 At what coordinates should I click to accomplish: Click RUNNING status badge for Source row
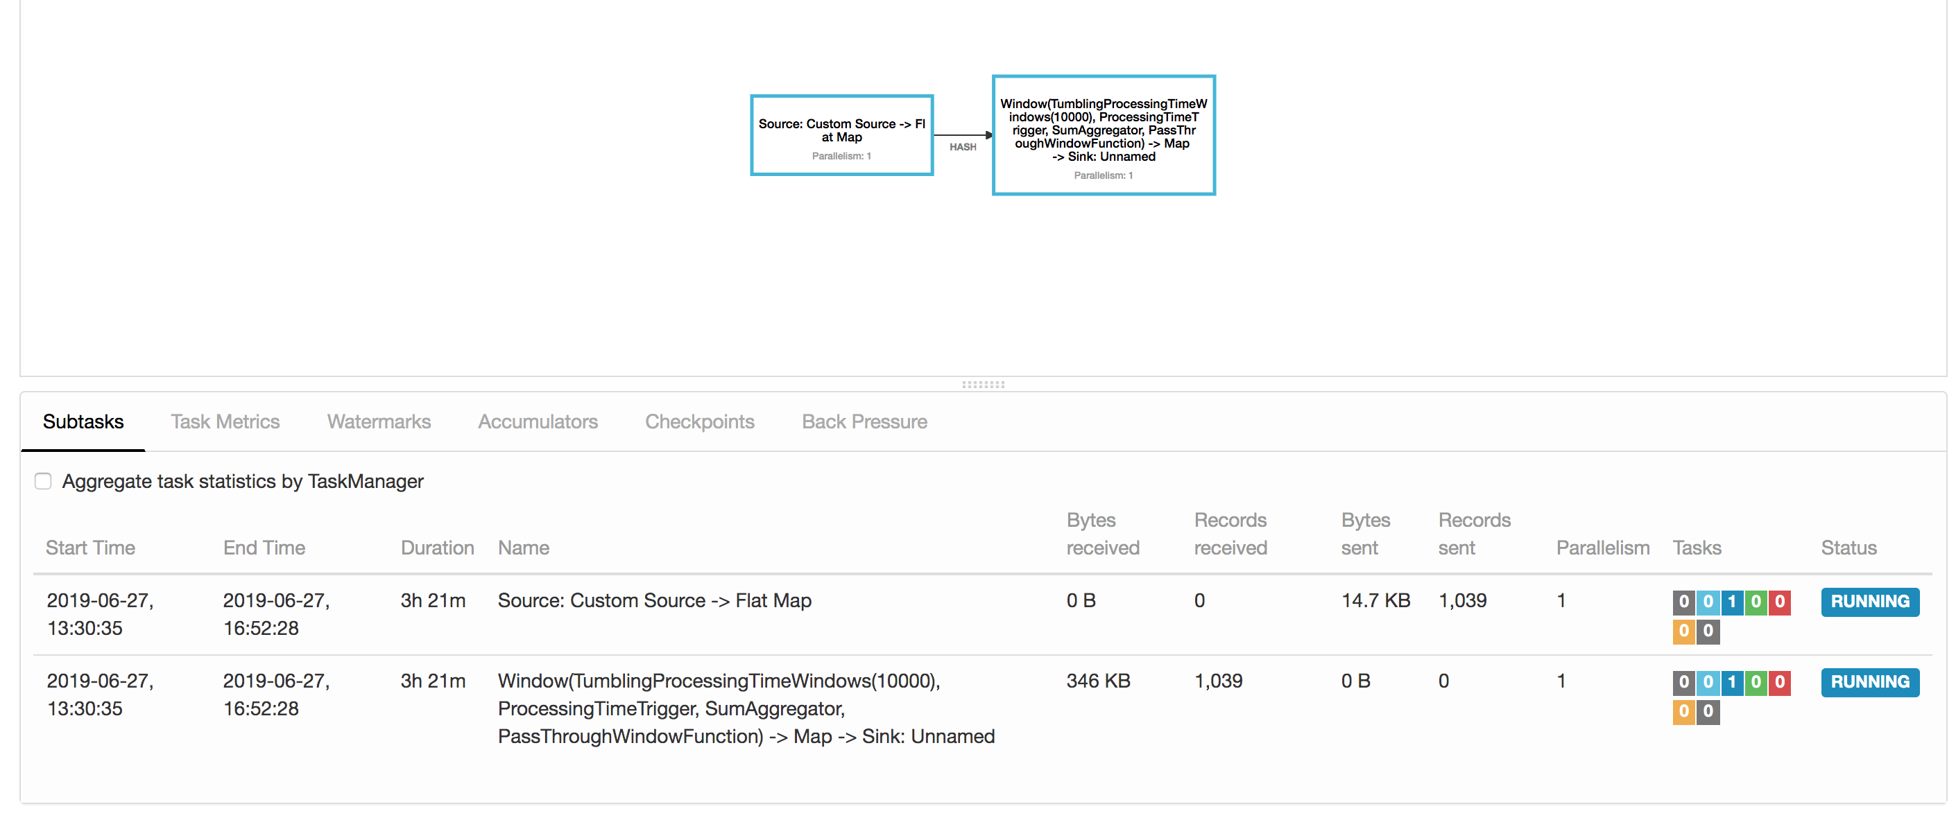[1869, 602]
